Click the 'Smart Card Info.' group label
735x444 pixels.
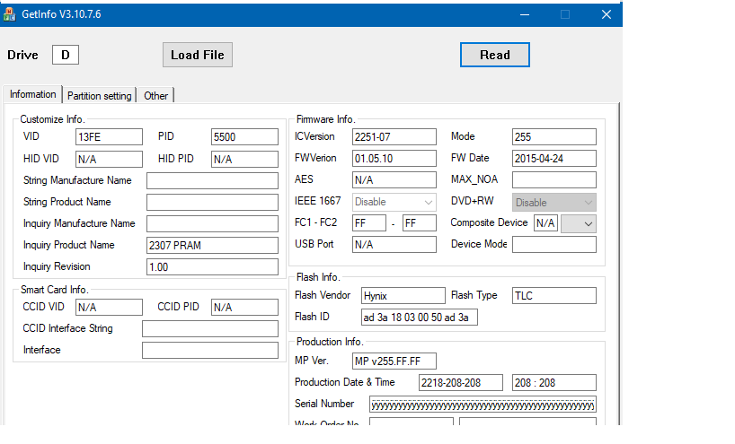click(54, 290)
